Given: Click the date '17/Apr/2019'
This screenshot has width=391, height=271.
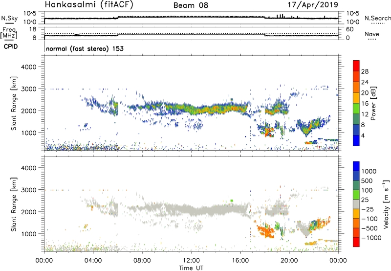Looking at the screenshot, I should click(313, 5).
